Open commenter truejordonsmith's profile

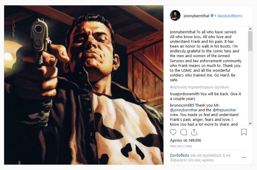185,94
